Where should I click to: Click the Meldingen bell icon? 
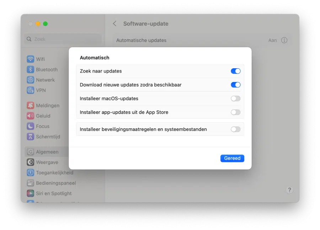coord(31,105)
